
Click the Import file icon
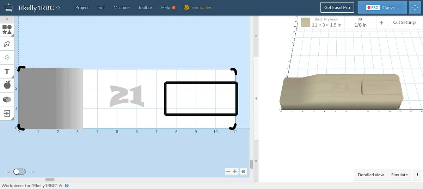(x=7, y=113)
